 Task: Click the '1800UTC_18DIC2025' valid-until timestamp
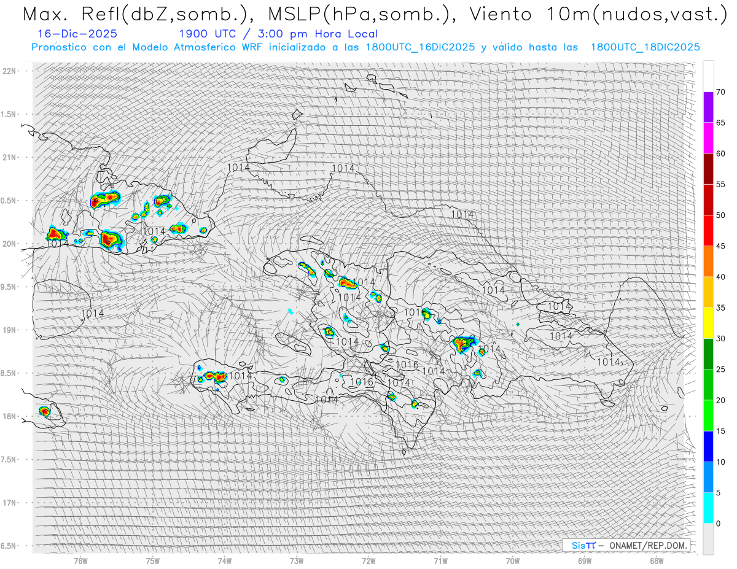coord(645,47)
